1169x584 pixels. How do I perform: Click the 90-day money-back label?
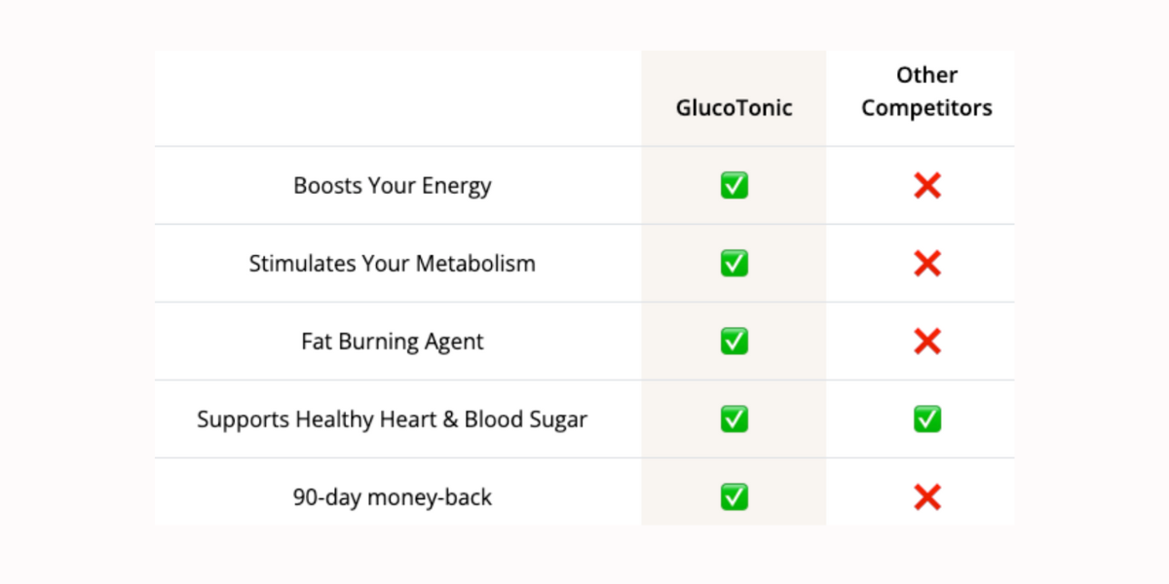pos(393,497)
